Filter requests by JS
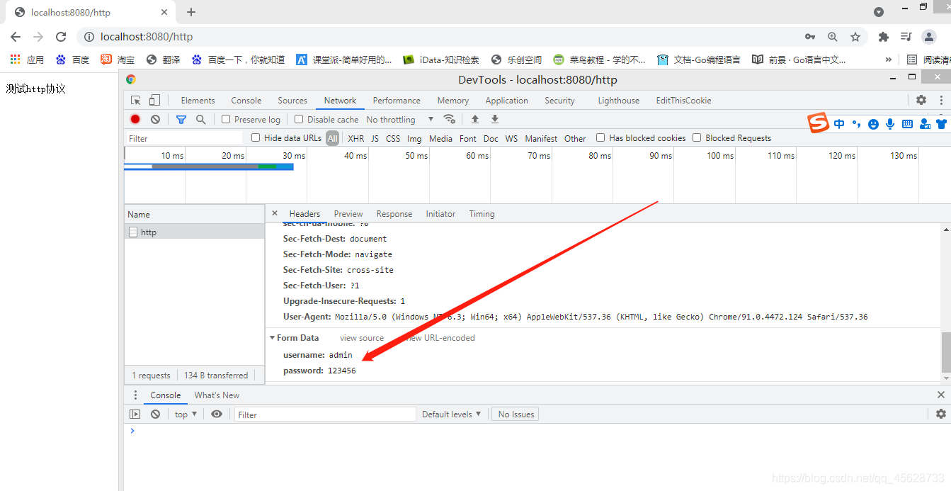The height and width of the screenshot is (491, 951). pos(375,138)
